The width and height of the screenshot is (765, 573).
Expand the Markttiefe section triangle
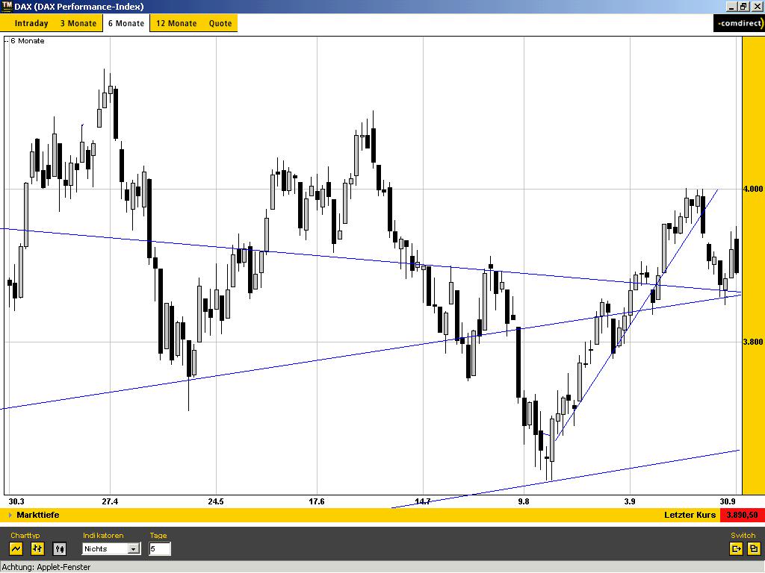[10, 515]
